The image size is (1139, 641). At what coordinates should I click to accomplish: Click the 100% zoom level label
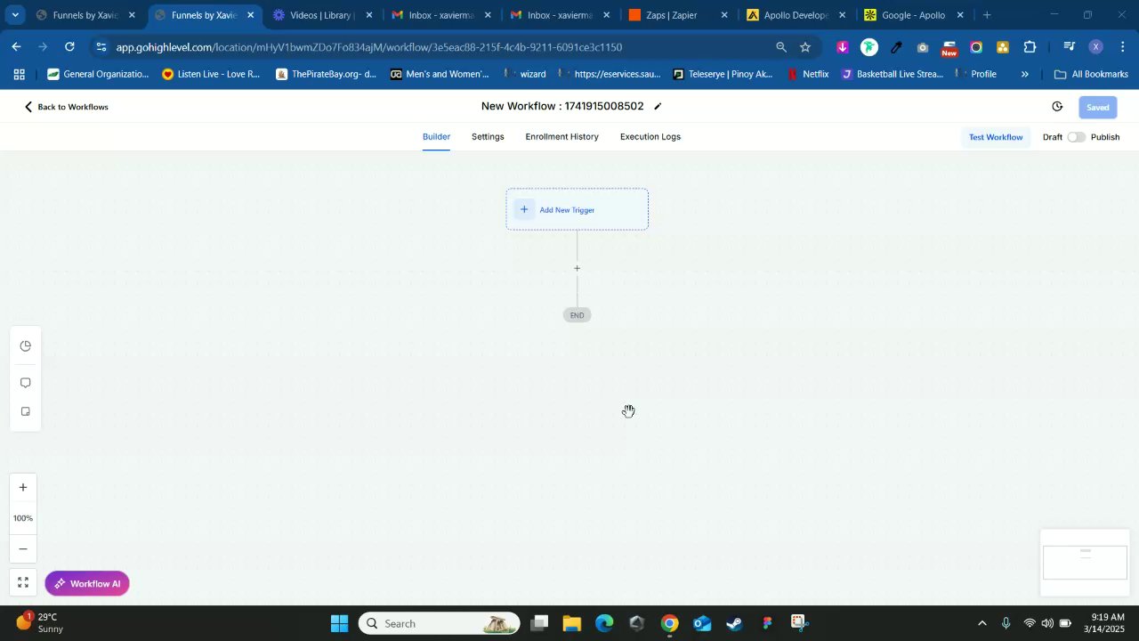click(23, 518)
